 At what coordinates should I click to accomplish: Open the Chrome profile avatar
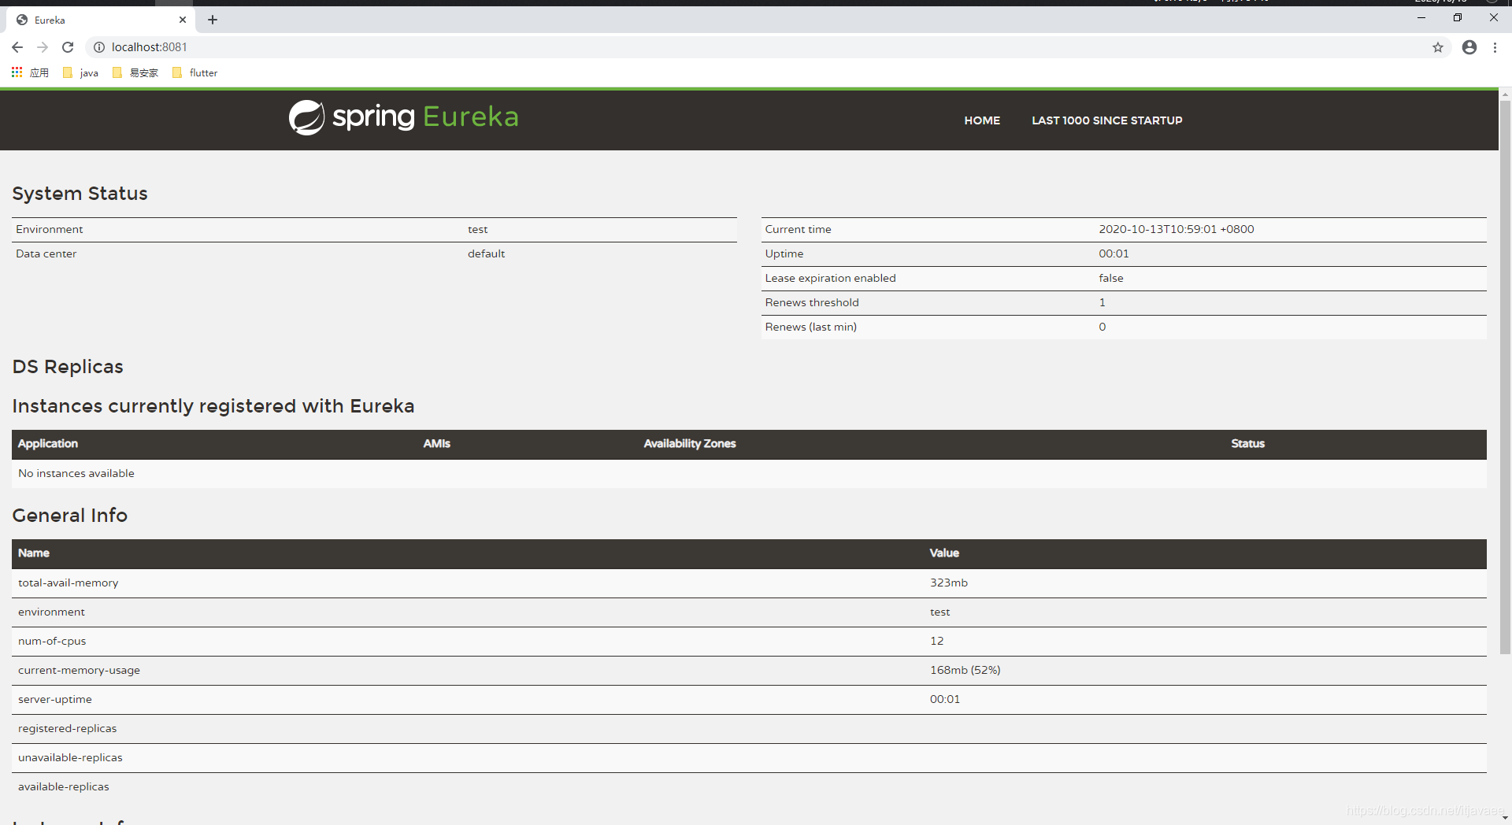click(1469, 47)
